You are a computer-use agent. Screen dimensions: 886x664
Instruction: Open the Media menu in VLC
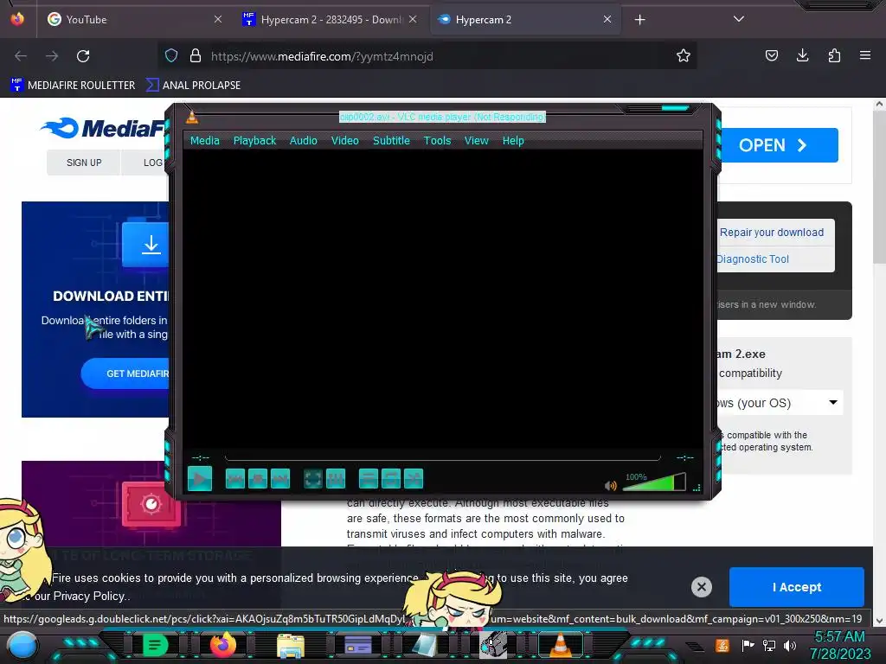click(x=204, y=141)
